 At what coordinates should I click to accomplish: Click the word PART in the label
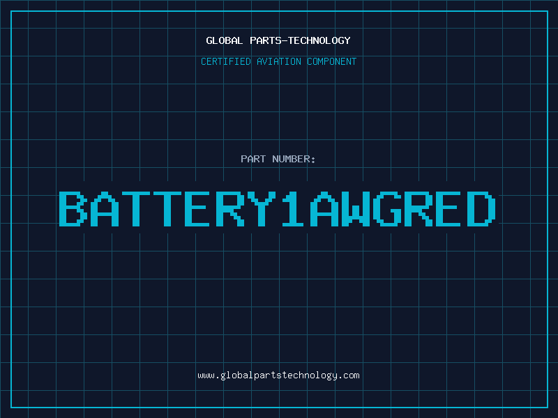coord(253,159)
